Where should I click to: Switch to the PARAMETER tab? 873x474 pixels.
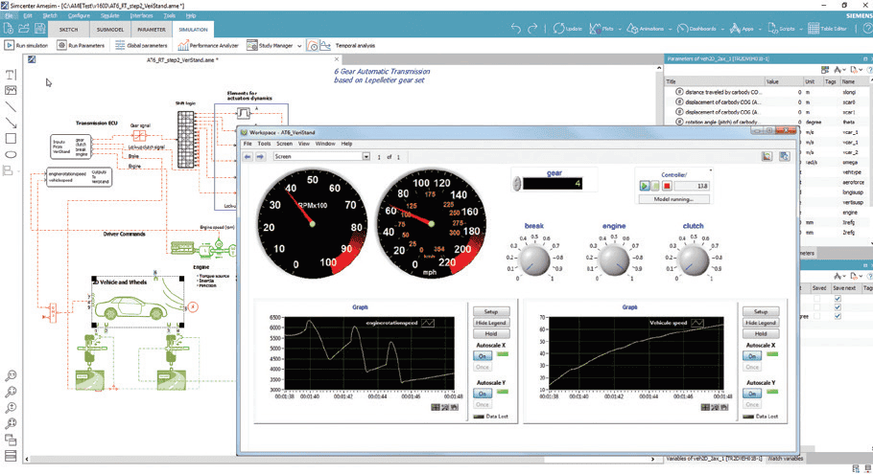click(x=151, y=30)
